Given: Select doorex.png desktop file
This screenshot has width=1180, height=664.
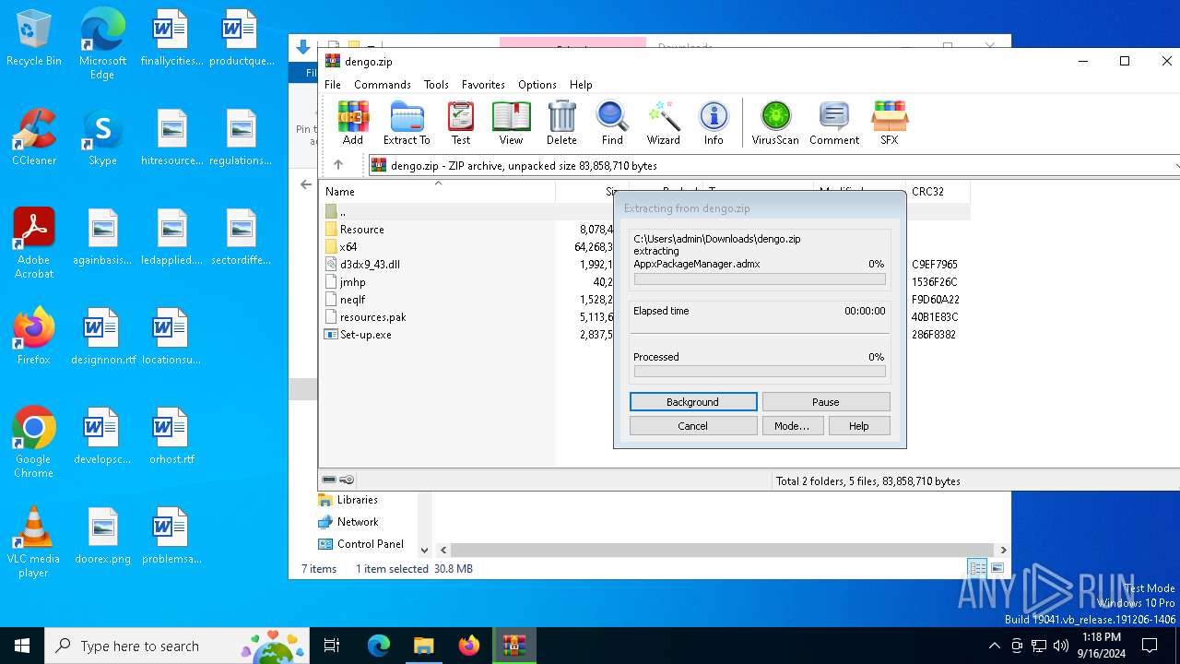Looking at the screenshot, I should tap(102, 537).
